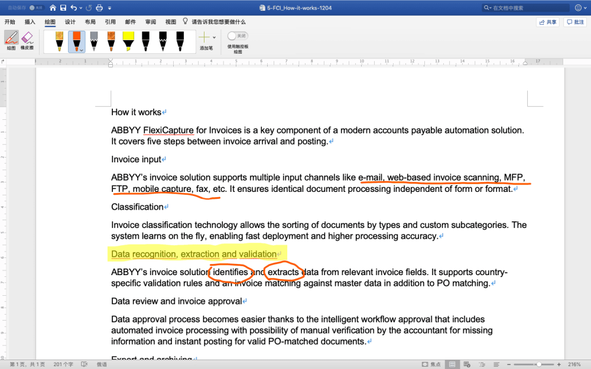This screenshot has width=591, height=369.
Task: Open the 开始 tab
Action: [x=10, y=22]
